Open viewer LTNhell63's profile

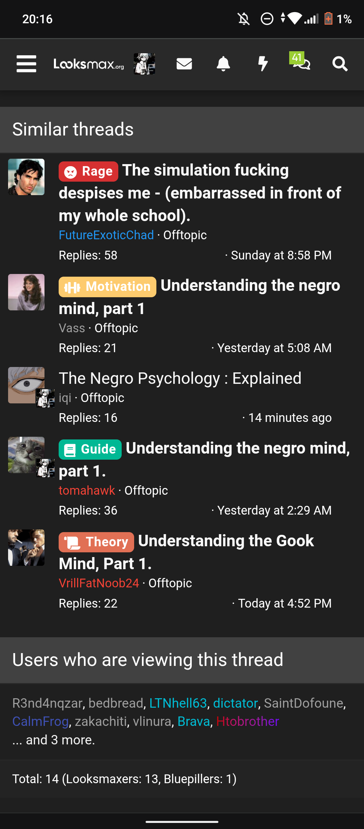[x=178, y=703]
